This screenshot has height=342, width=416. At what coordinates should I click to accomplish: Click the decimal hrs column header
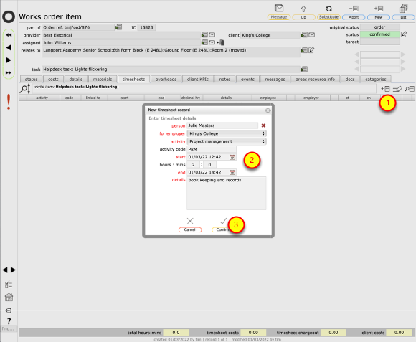(x=191, y=98)
